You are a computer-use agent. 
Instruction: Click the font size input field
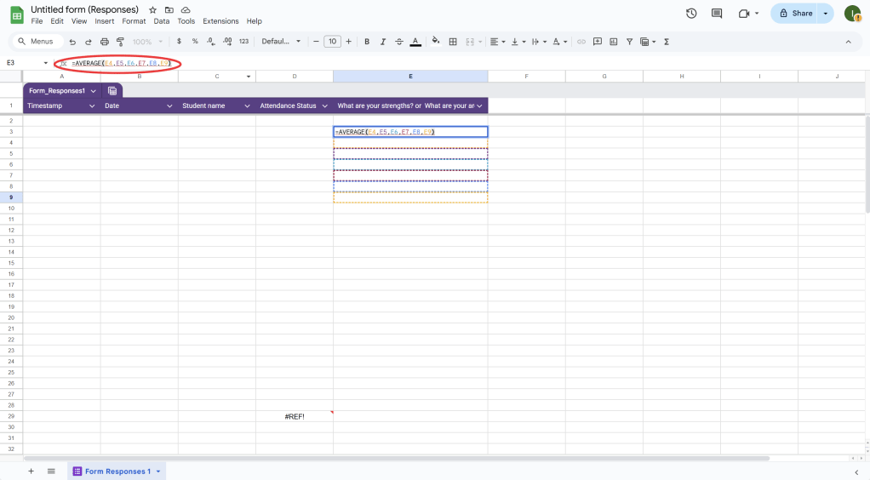point(332,41)
